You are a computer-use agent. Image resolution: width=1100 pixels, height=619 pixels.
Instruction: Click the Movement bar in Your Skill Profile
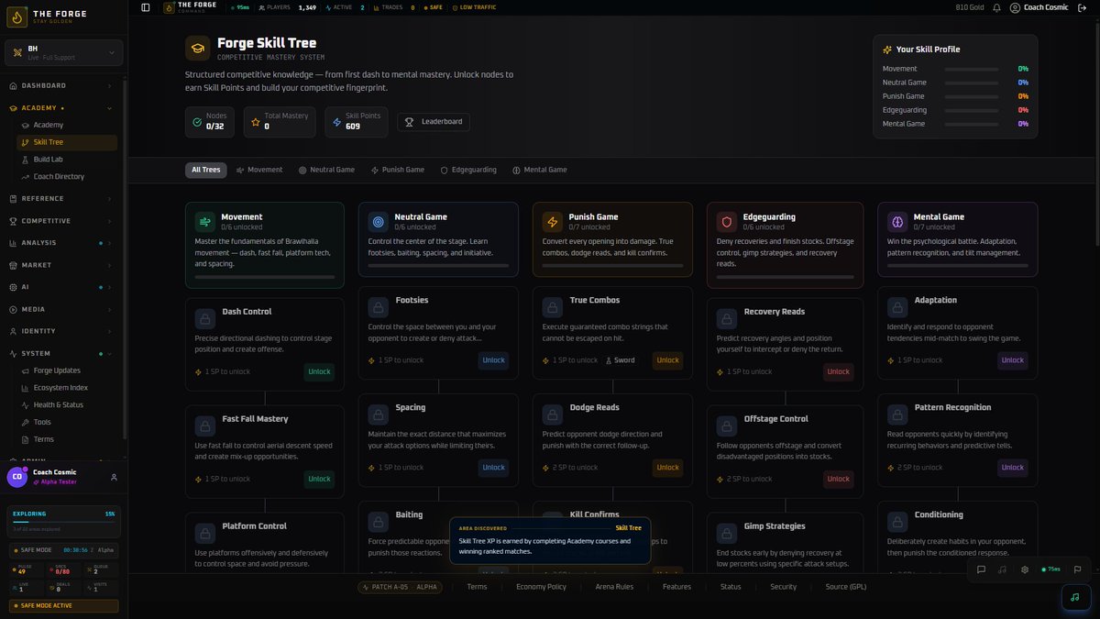pos(973,69)
